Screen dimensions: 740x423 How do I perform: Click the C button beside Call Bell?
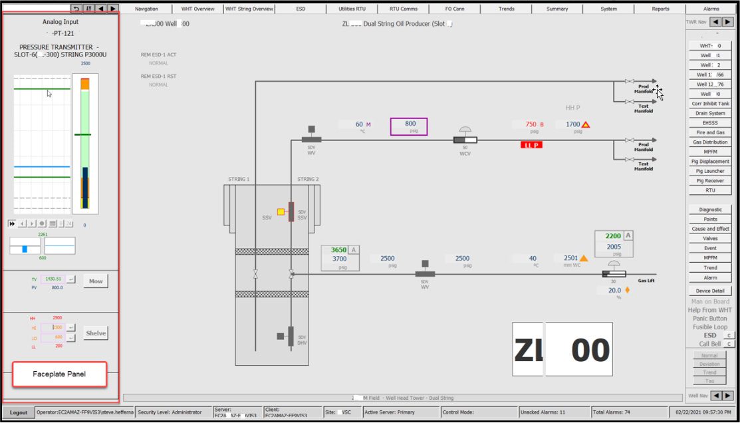click(729, 344)
